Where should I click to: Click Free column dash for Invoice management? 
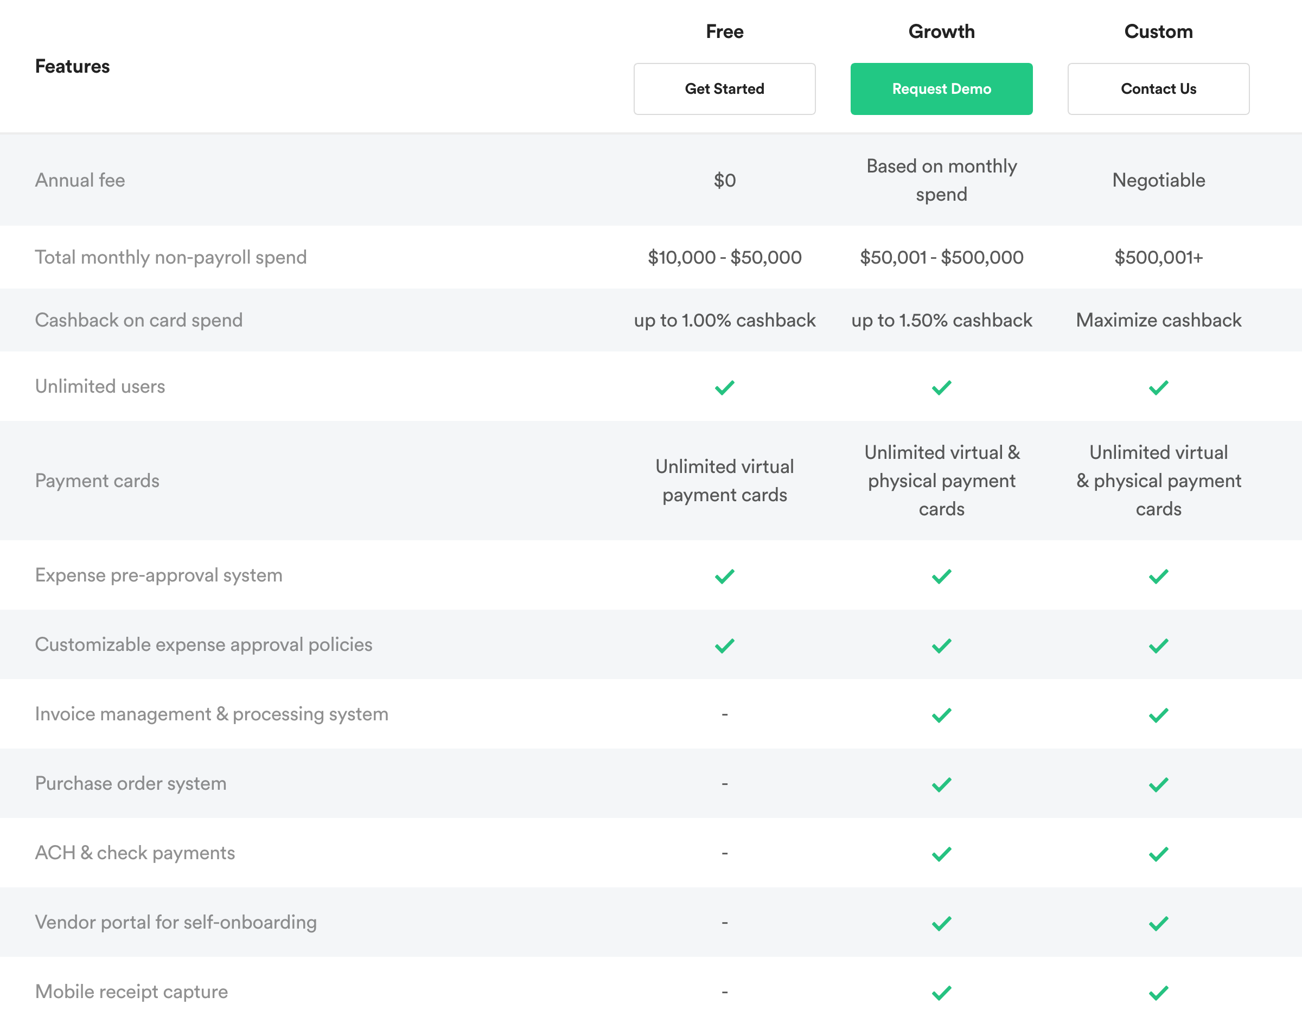[724, 714]
